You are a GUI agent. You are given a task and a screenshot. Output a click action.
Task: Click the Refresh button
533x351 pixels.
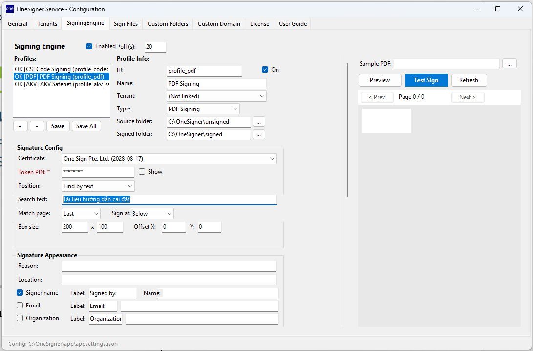tap(469, 80)
